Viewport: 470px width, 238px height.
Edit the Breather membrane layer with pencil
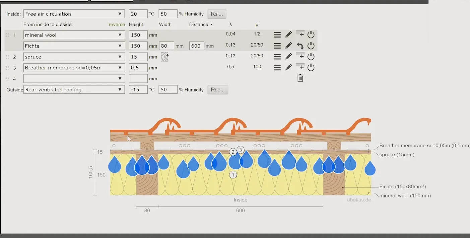[x=288, y=67]
